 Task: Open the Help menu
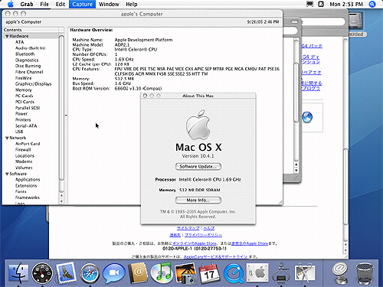(132, 4)
